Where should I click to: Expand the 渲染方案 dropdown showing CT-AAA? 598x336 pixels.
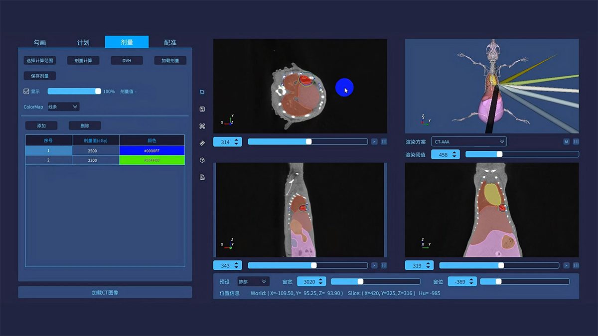[469, 142]
